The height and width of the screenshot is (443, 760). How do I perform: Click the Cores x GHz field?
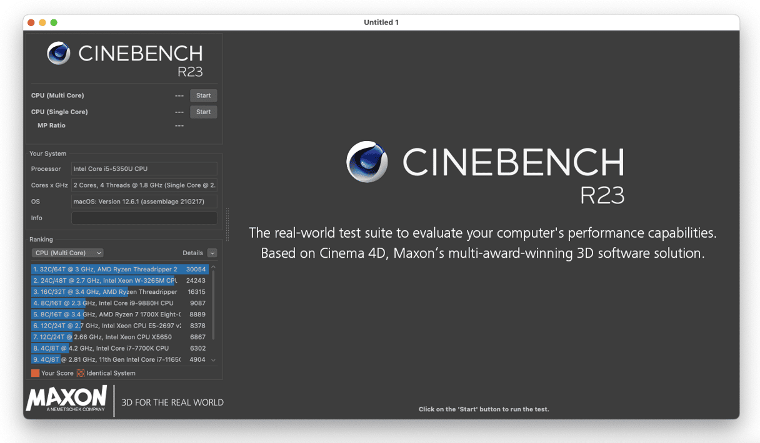(x=144, y=185)
